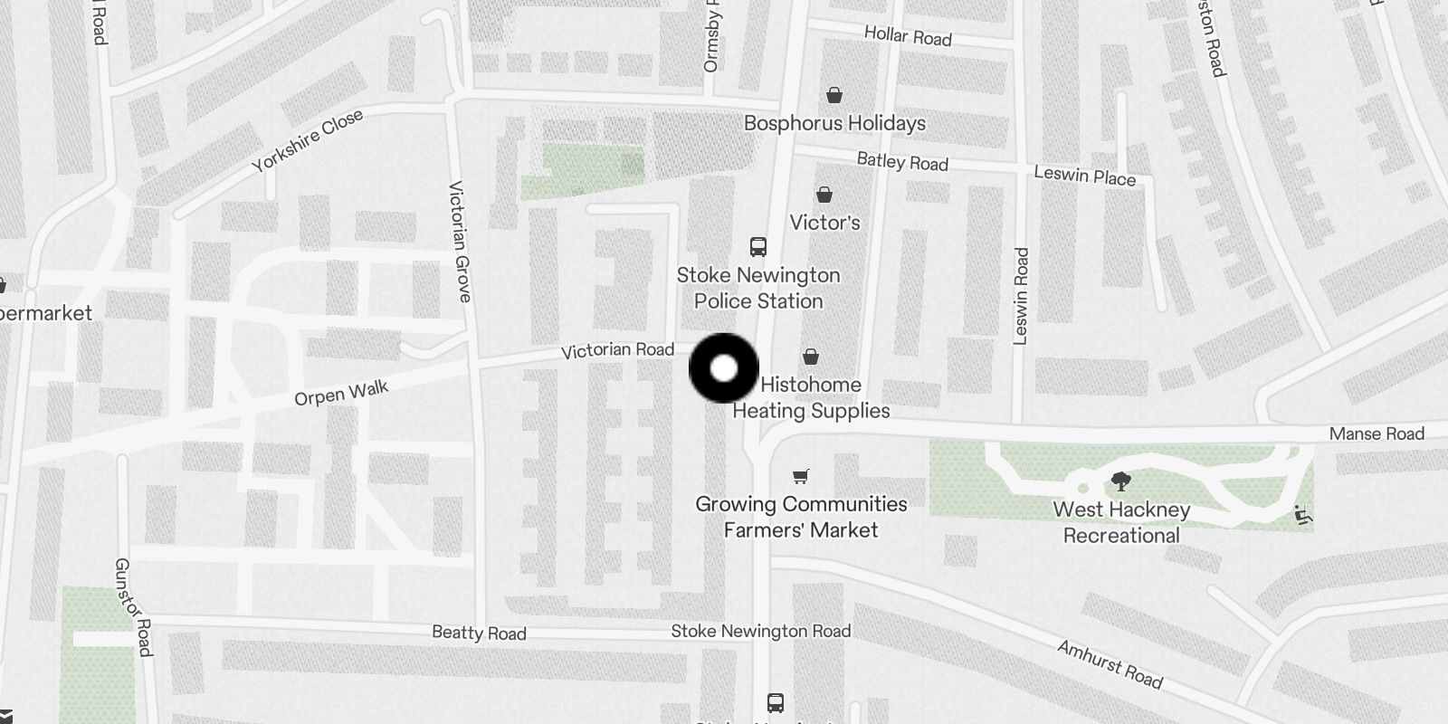Select the Batley Road street label
This screenshot has height=724, width=1448.
point(902,161)
